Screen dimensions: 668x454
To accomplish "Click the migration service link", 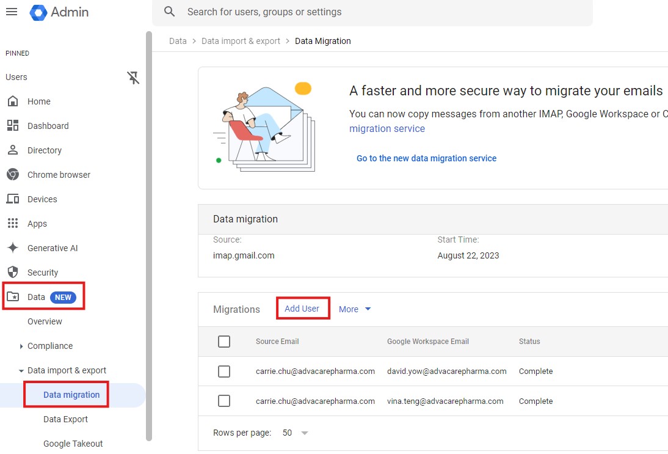I will pos(387,129).
